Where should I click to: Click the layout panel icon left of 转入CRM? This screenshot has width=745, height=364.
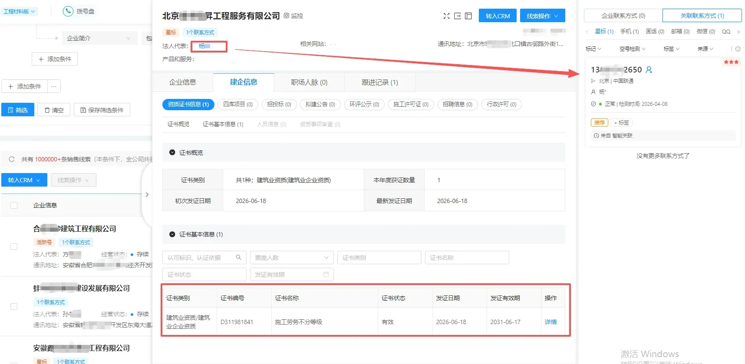468,16
